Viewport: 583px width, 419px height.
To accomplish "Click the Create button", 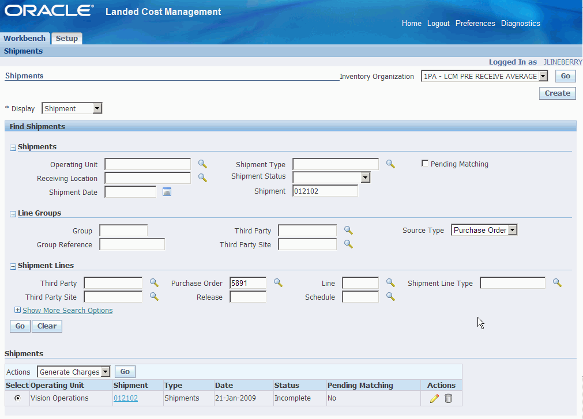I will click(558, 93).
